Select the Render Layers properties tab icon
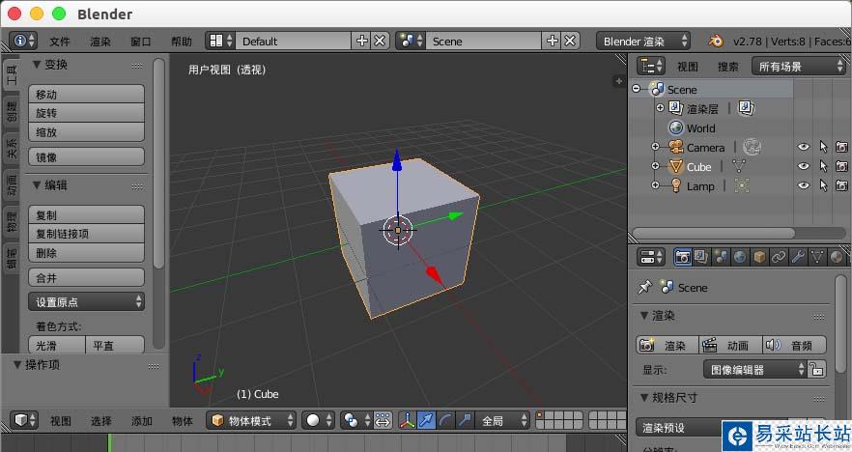This screenshot has height=452, width=852. click(x=701, y=257)
